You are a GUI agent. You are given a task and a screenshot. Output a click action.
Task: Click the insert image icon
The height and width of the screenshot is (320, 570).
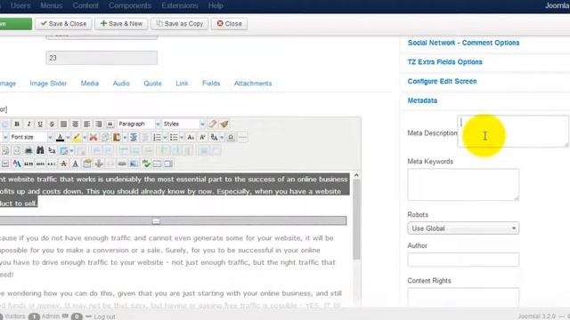(x=134, y=164)
